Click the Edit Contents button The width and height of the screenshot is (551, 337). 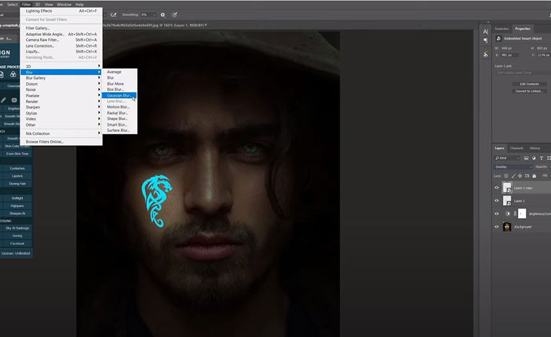point(529,84)
